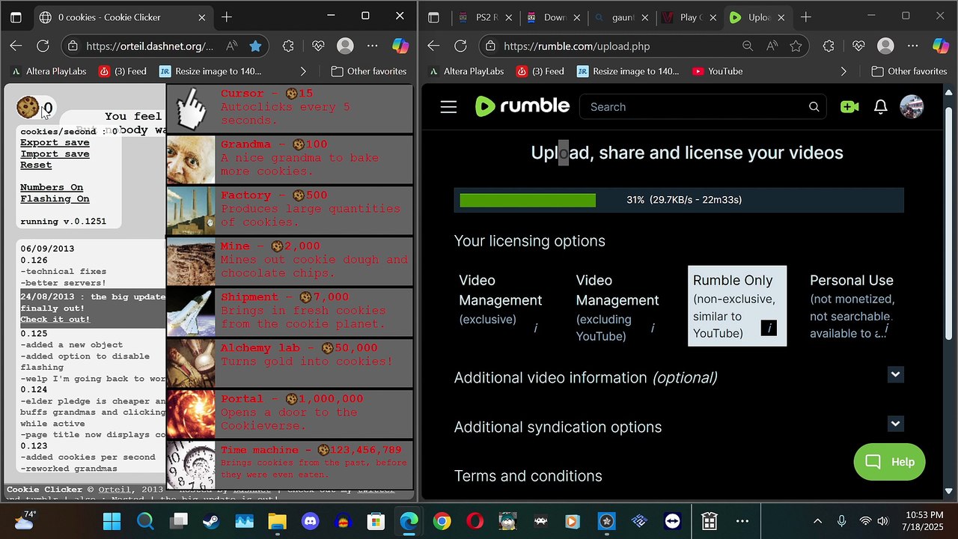
Task: Click the Rumble logo
Action: click(522, 106)
